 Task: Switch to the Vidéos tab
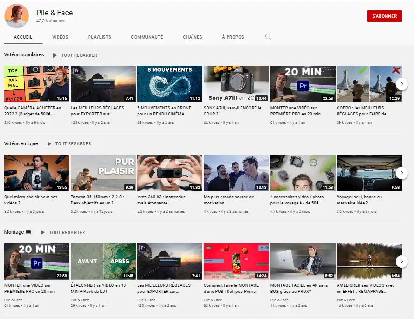(60, 37)
